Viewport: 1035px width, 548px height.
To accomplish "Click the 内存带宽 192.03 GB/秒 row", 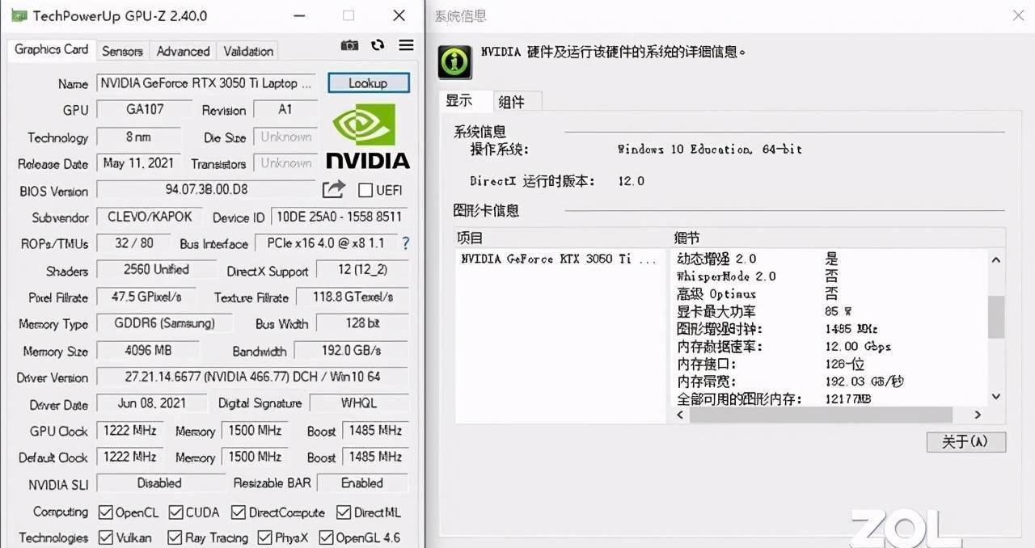I will (828, 381).
